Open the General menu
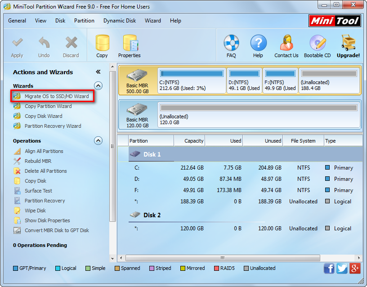 click(x=17, y=21)
